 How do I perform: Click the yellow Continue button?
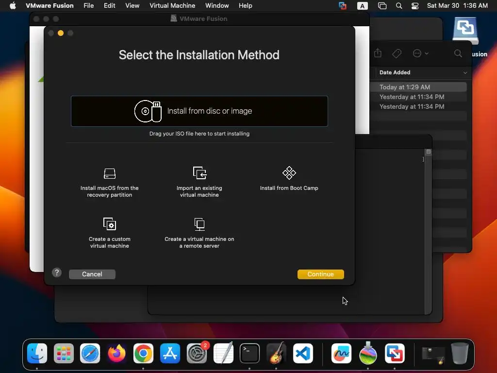[320, 274]
